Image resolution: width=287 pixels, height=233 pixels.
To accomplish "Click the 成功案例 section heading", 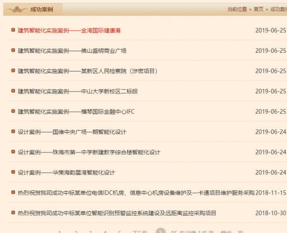I will [x=41, y=9].
